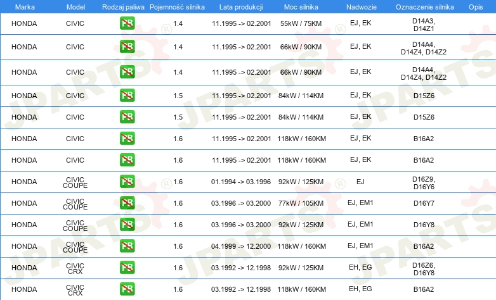Click the Rodzaj paliwa column header
The image size is (496, 300).
tap(123, 7)
